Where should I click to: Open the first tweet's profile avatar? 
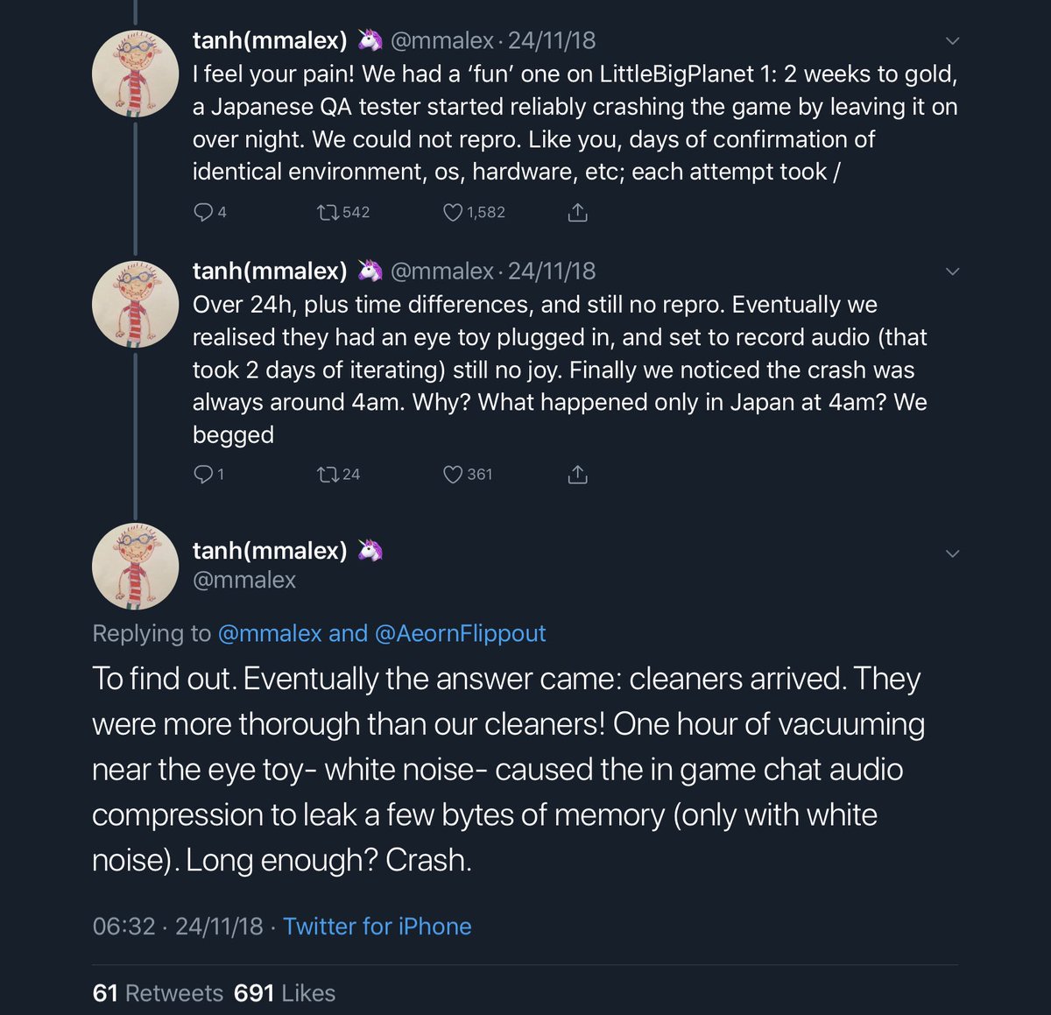click(x=135, y=74)
